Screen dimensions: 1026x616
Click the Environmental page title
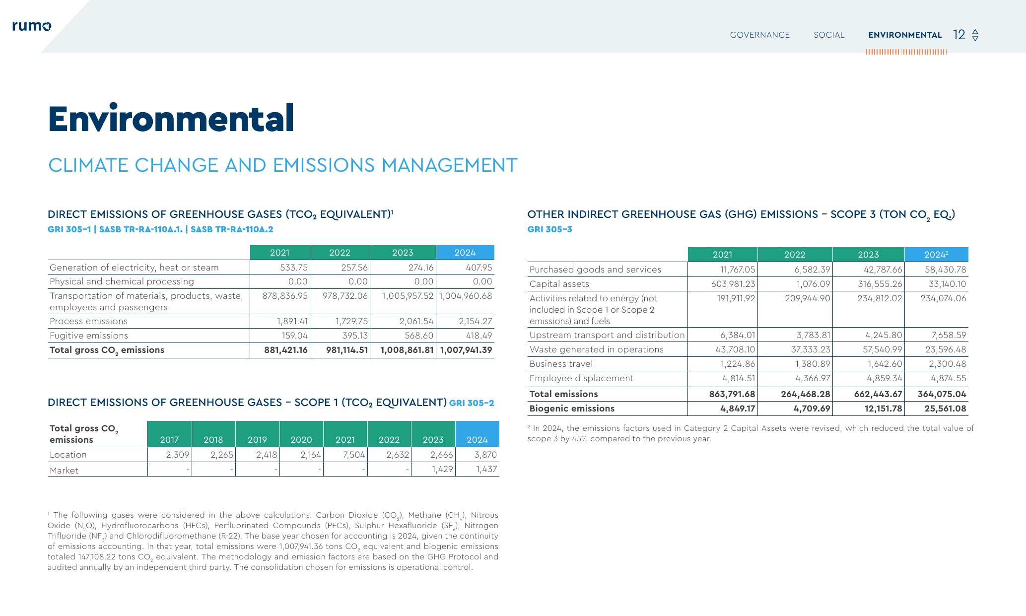171,118
